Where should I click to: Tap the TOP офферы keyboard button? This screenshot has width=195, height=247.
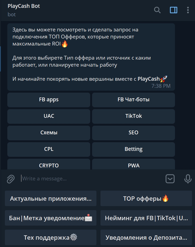(x=146, y=199)
